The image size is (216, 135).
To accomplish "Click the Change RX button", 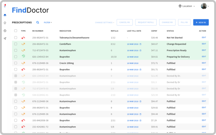I will pos(167,22).
